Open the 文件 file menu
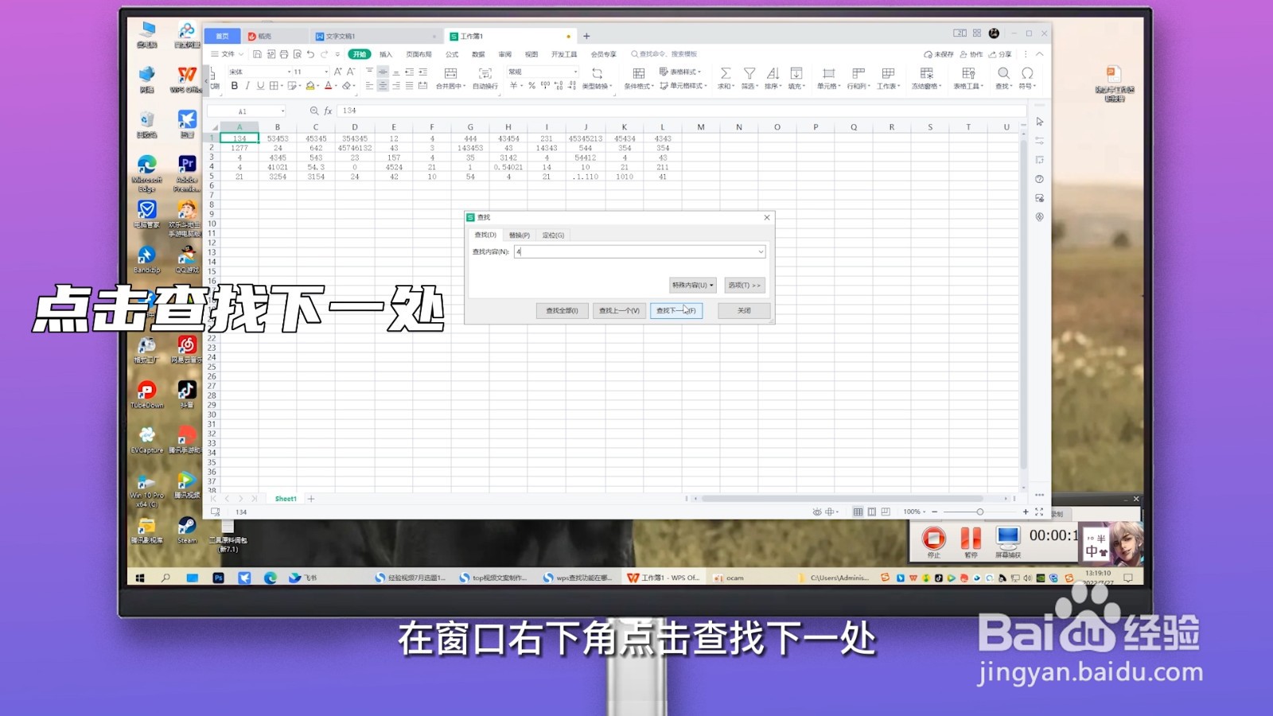1273x716 pixels. (228, 54)
